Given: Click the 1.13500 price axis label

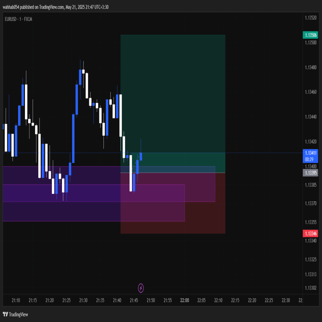Looking at the screenshot, I should click(x=311, y=43).
